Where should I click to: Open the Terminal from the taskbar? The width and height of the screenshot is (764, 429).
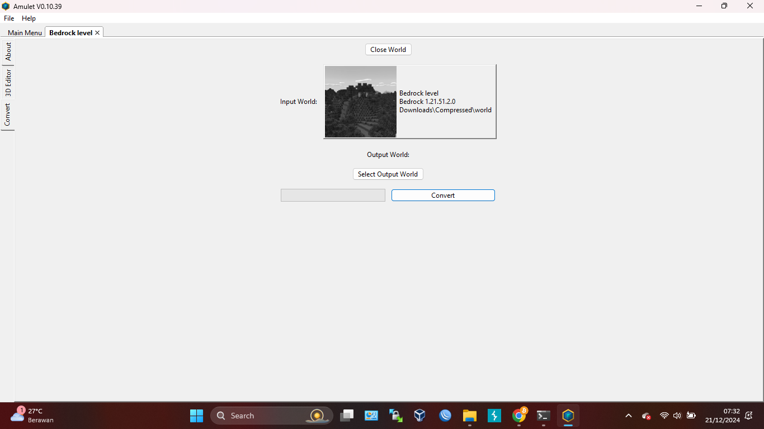click(543, 416)
